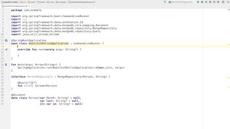
Task: Click the toolbar icon right of the profiler
Action: (214, 2)
